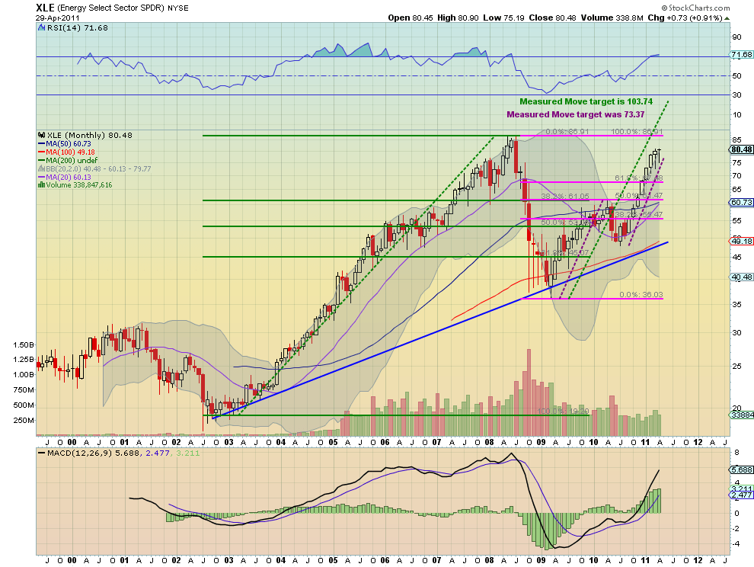Image resolution: width=754 pixels, height=567 pixels.
Task: Click the 2.477 signal tag on right axis
Action: (742, 495)
